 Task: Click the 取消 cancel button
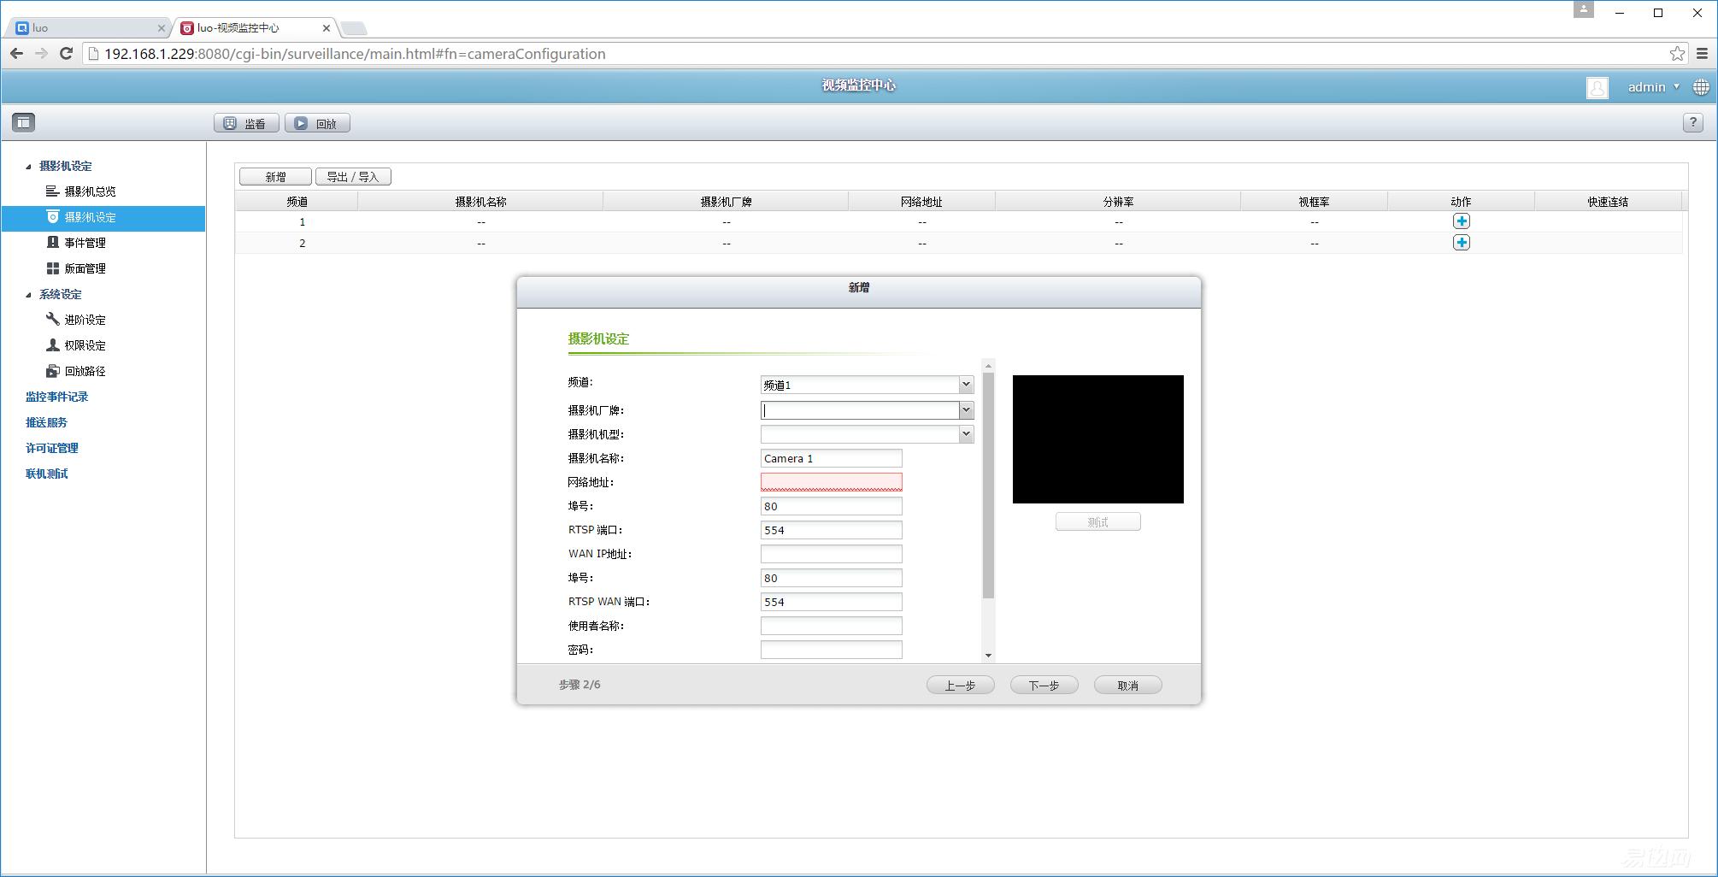click(1127, 686)
